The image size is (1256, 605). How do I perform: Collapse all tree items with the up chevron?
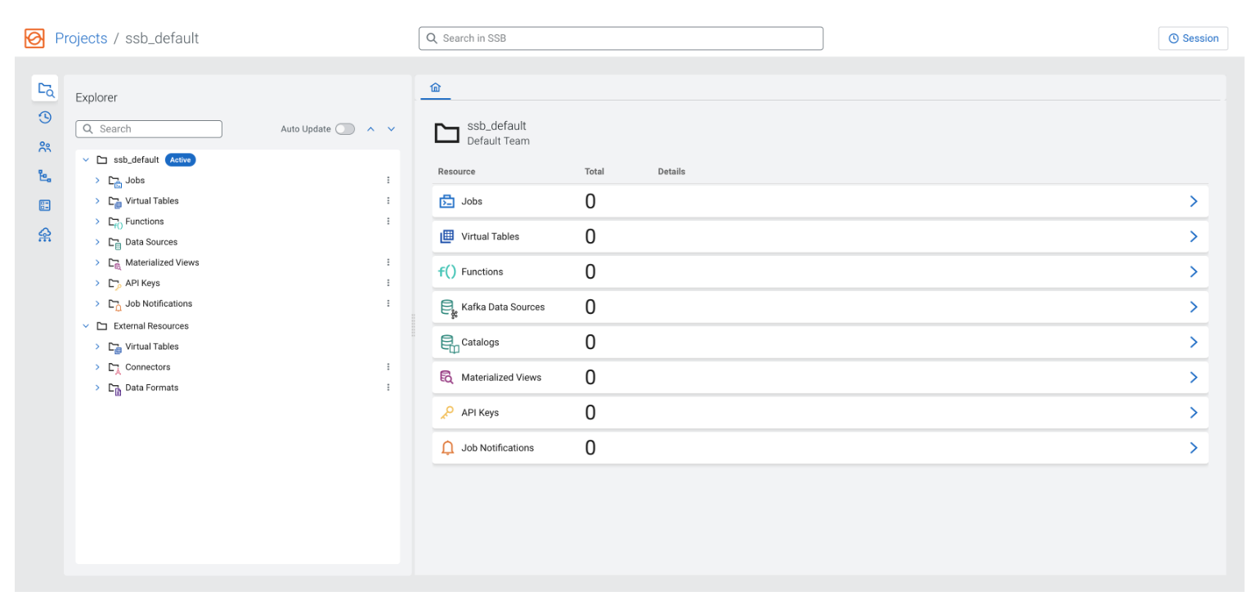point(370,128)
